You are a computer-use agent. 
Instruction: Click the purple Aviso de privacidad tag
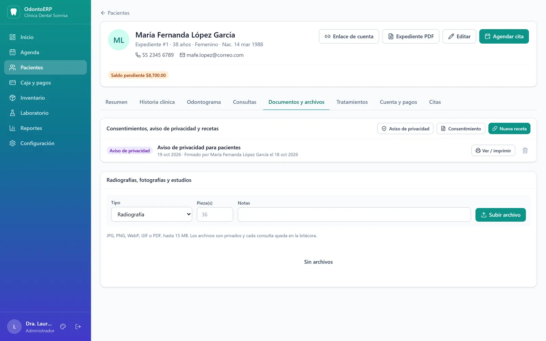tap(130, 151)
